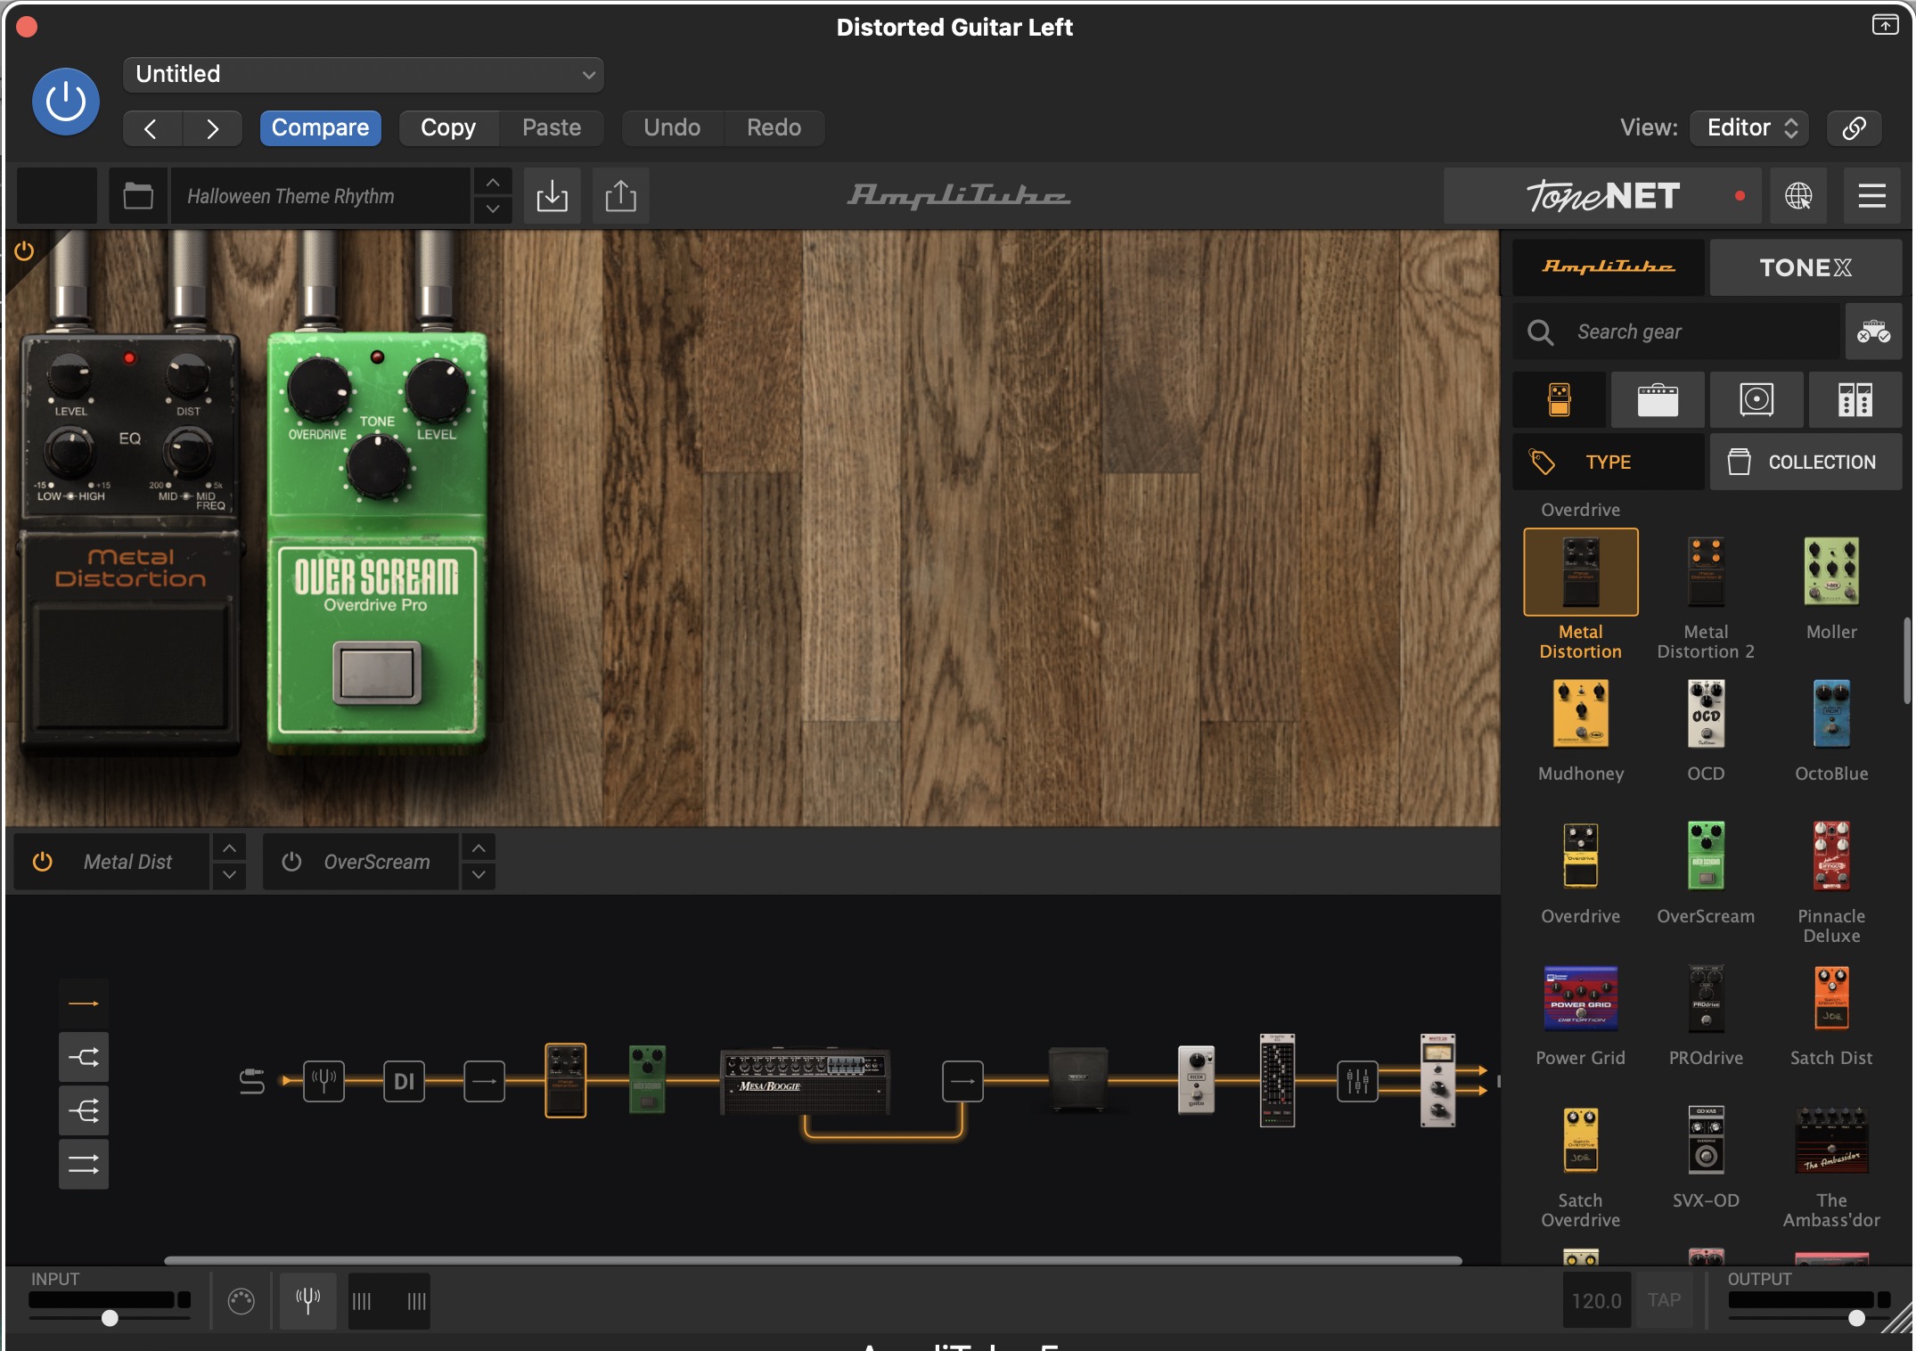Click the save preset download icon
Screen dimensions: 1916x1351
552,196
